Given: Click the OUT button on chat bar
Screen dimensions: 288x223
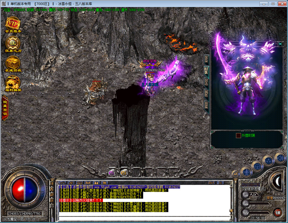Looking at the screenshot, I should (x=211, y=183).
